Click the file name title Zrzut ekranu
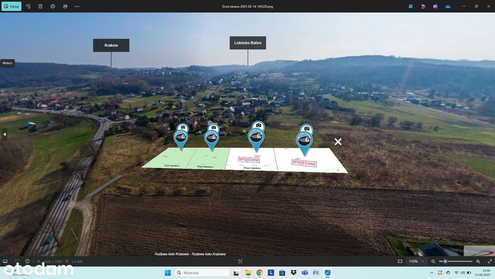Screen dimensions: 495x279 pyautogui.click(x=247, y=6)
